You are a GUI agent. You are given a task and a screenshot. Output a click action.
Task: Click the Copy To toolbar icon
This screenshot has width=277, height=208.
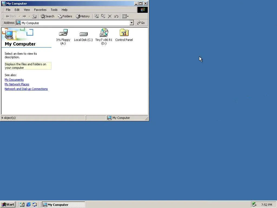click(103, 16)
